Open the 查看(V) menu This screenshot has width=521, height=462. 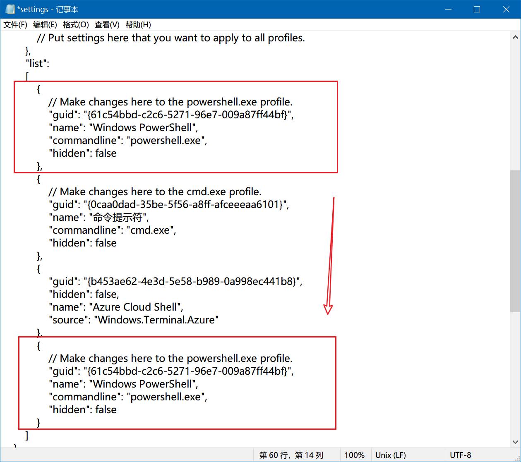[x=106, y=25]
